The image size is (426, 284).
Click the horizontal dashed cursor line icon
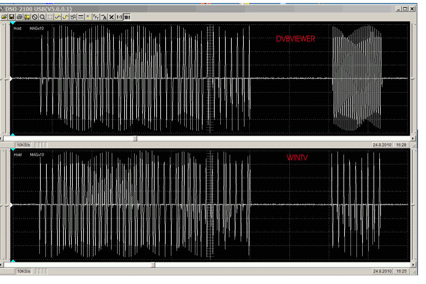coord(80,17)
